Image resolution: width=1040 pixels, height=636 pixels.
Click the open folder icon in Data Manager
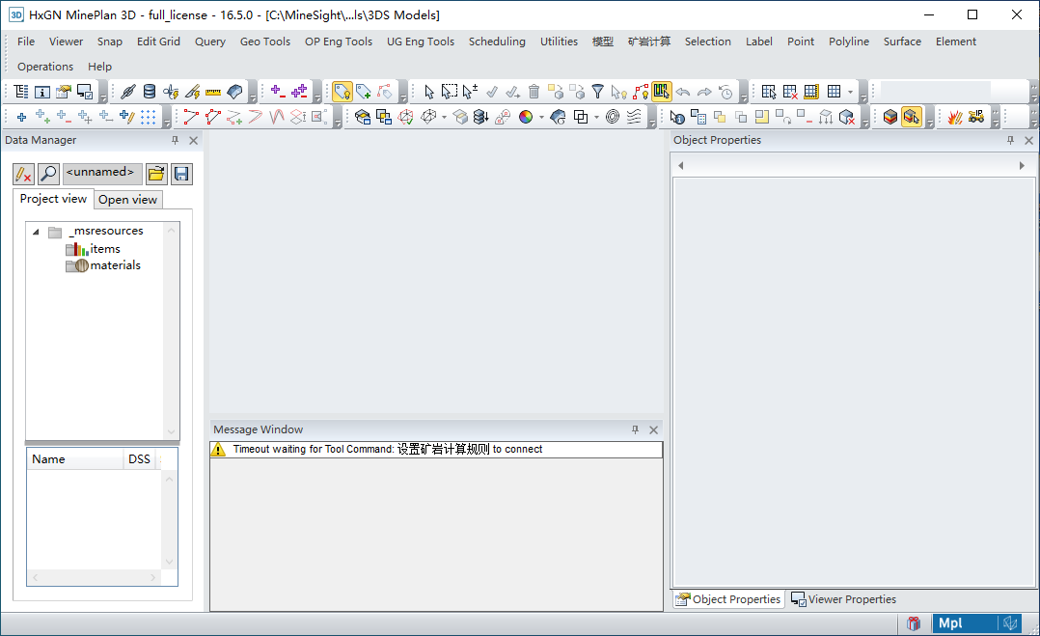tap(156, 174)
